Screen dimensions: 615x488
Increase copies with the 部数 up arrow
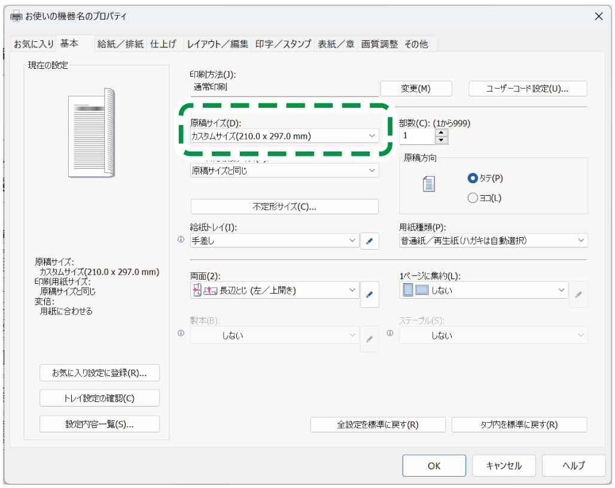442,132
